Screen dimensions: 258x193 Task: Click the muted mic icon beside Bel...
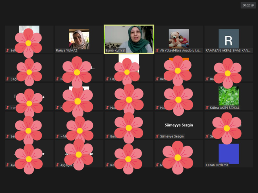pyautogui.click(x=7, y=50)
